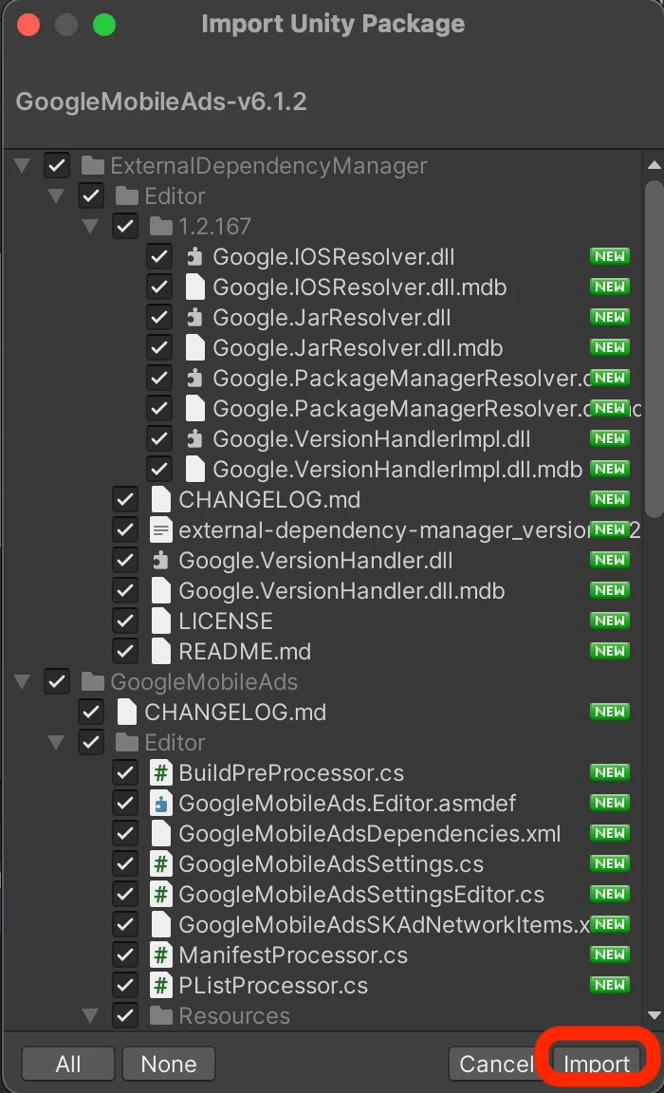Image resolution: width=664 pixels, height=1093 pixels.
Task: Click the 1.2.167 folder icon
Action: [161, 227]
